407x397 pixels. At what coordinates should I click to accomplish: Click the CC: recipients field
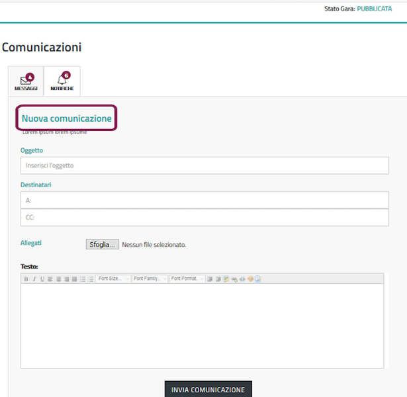coord(204,217)
